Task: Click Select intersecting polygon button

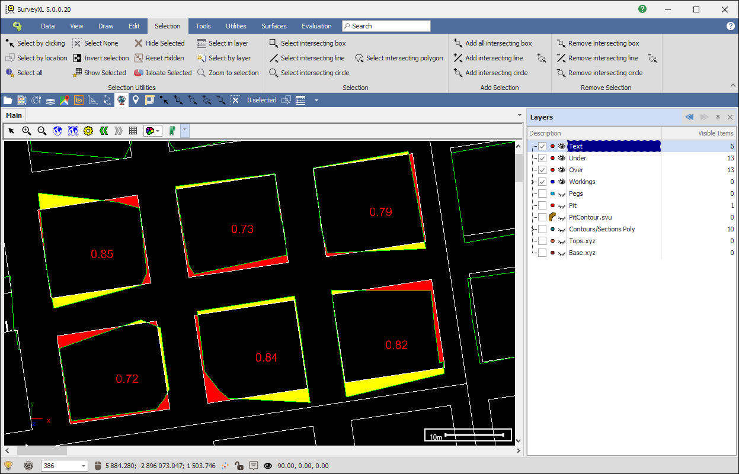Action: [x=399, y=58]
